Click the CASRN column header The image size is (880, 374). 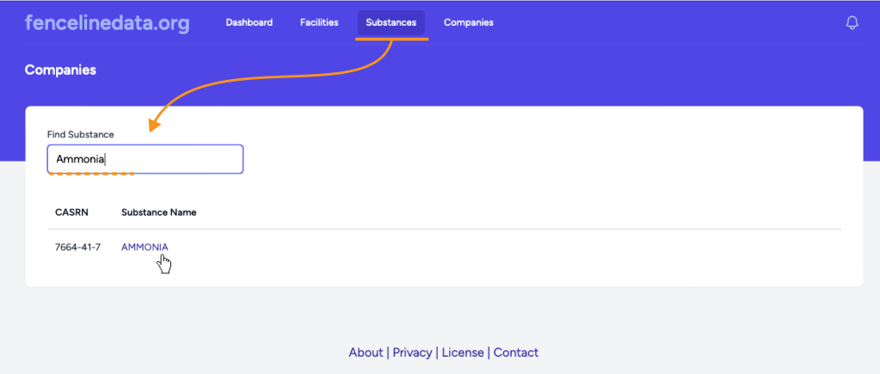click(x=71, y=212)
